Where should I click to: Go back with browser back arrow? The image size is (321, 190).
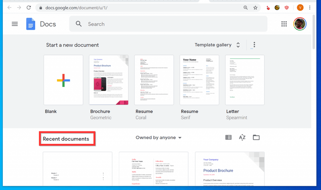click(9, 8)
